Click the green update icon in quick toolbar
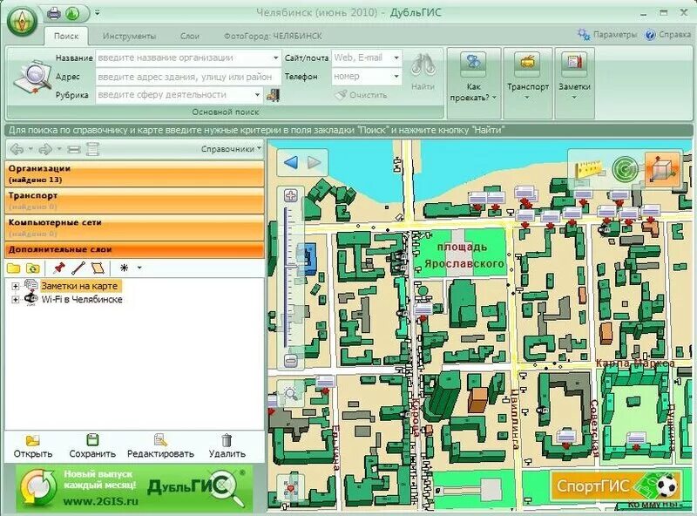 (x=72, y=14)
